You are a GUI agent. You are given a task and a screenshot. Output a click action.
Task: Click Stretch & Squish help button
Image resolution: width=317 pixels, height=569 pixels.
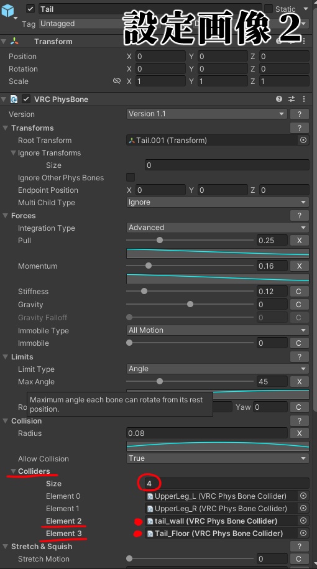[x=300, y=547]
